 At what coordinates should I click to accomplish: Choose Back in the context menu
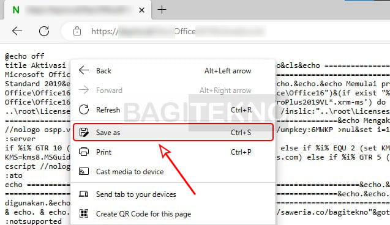pos(173,71)
